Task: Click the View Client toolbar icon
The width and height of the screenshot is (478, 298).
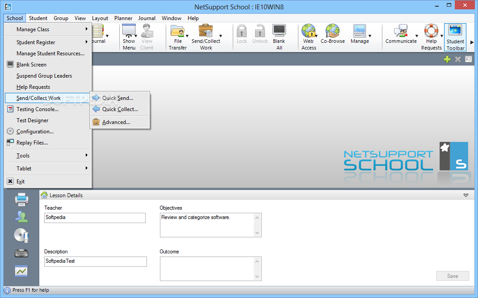Action: pos(147,31)
